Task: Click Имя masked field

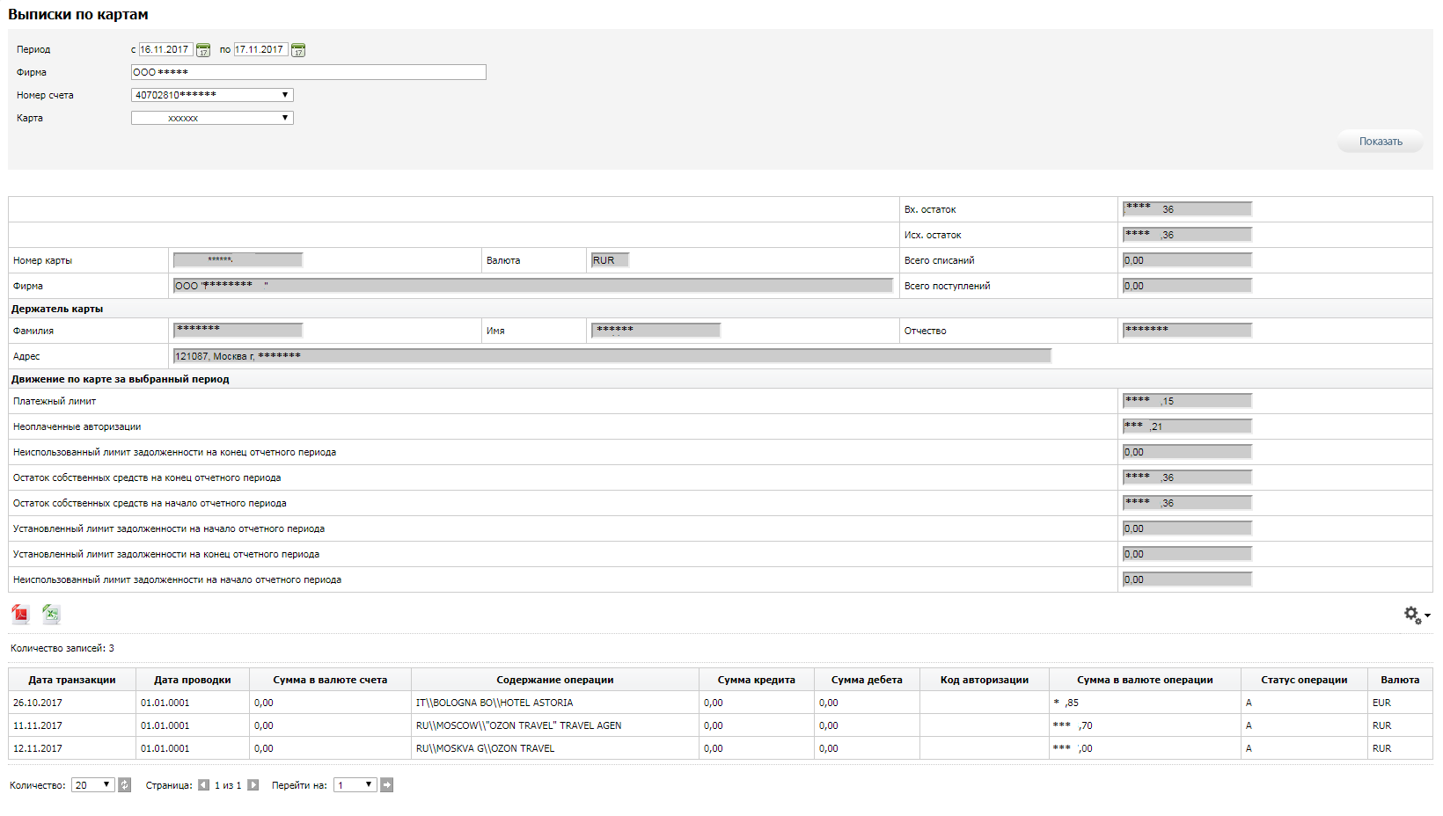Action: [656, 331]
